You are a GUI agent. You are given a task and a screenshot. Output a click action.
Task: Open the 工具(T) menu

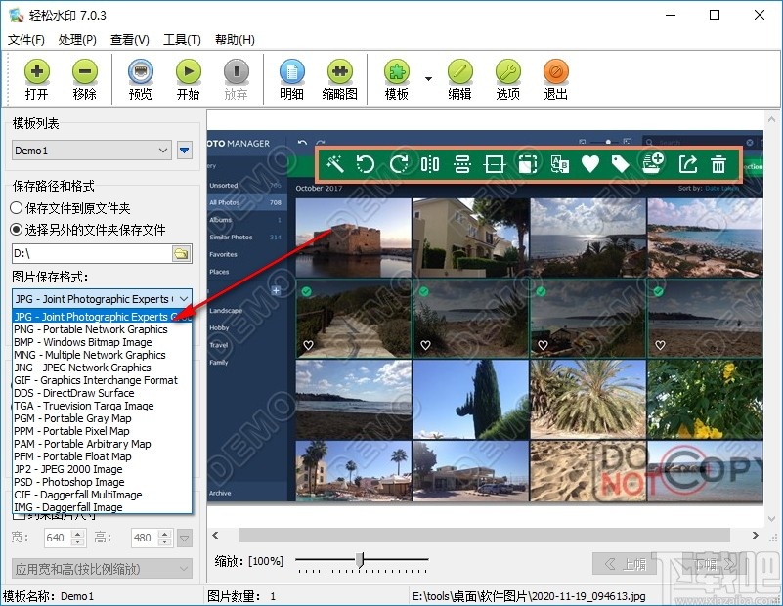click(182, 40)
